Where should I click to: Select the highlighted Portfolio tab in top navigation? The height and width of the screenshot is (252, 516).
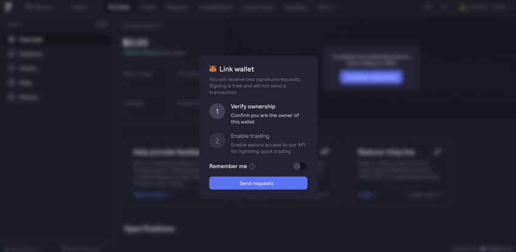(x=119, y=7)
